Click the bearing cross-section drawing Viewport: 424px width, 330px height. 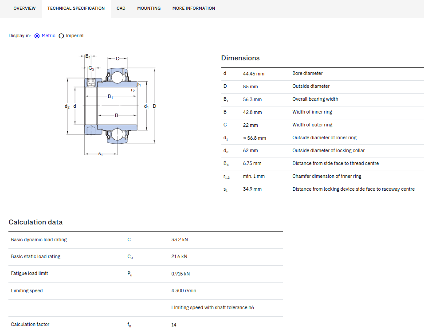point(111,106)
